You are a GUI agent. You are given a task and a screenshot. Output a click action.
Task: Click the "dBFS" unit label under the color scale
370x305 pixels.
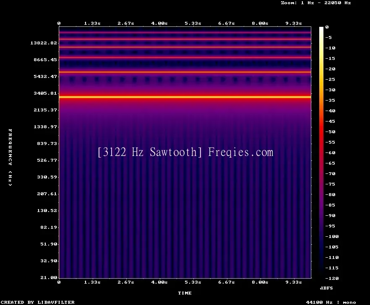point(326,288)
